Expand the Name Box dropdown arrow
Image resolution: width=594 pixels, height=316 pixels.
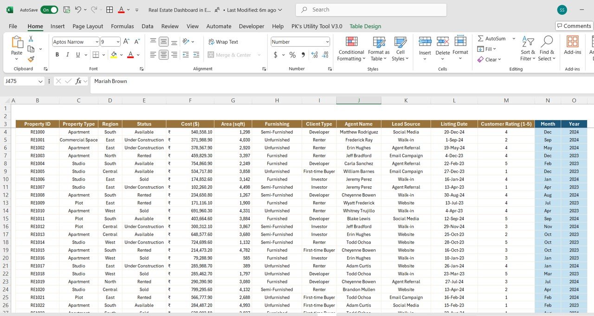[40, 81]
